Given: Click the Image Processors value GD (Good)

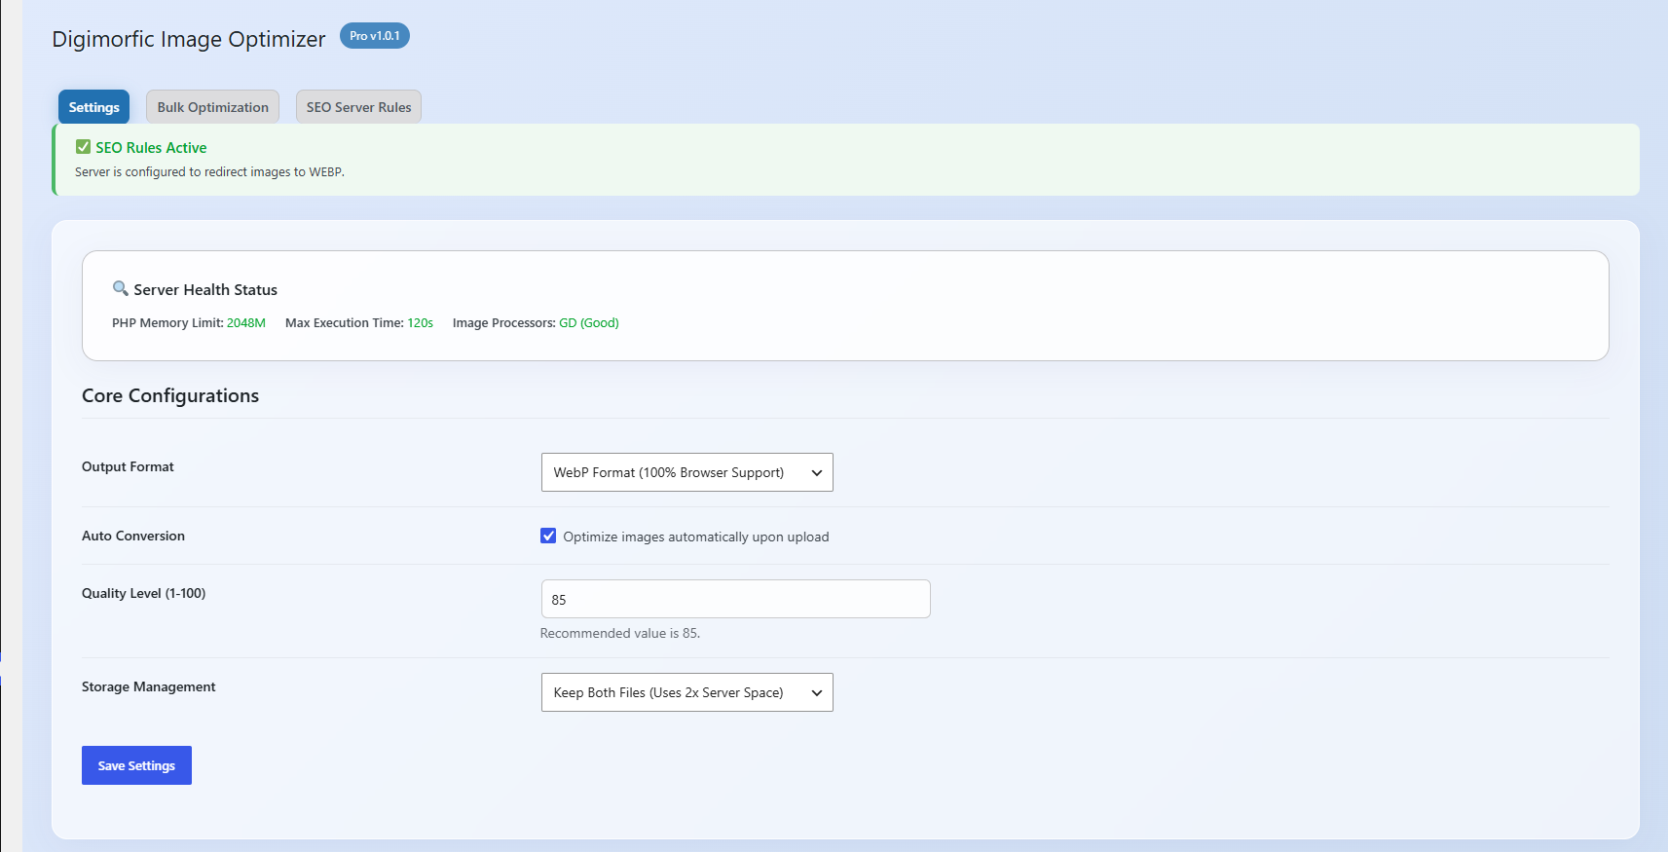Looking at the screenshot, I should pyautogui.click(x=589, y=323).
